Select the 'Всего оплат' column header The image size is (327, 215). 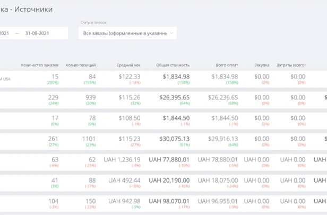[227, 65]
